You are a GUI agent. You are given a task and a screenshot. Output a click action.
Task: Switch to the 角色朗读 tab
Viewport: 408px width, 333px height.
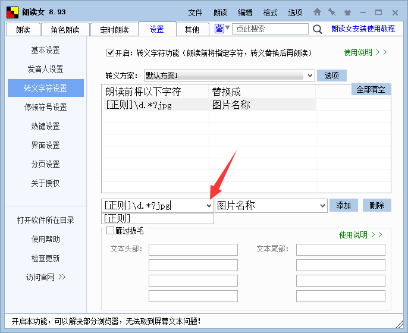[65, 29]
